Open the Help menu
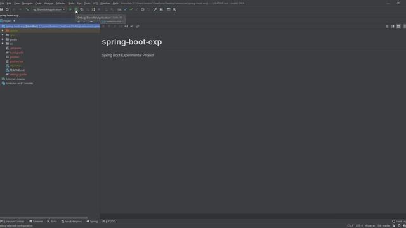This screenshot has width=406, height=228. [115, 3]
